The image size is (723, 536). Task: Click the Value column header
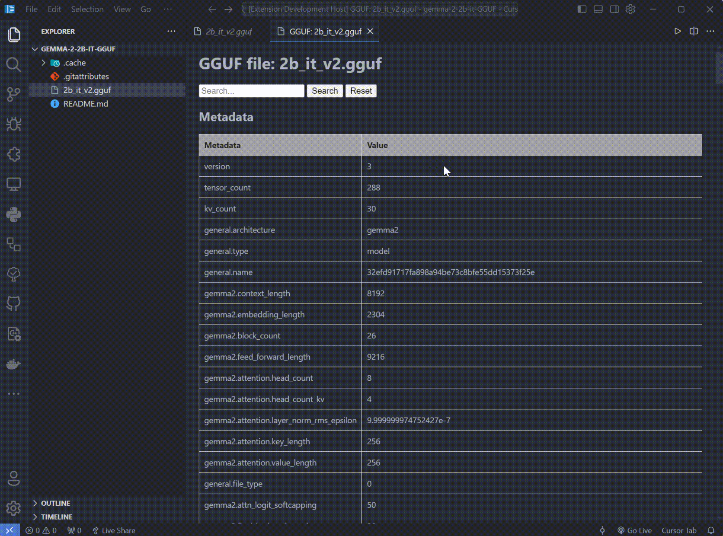coord(531,145)
